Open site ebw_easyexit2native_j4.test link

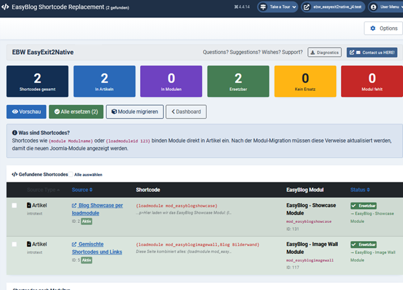point(333,7)
